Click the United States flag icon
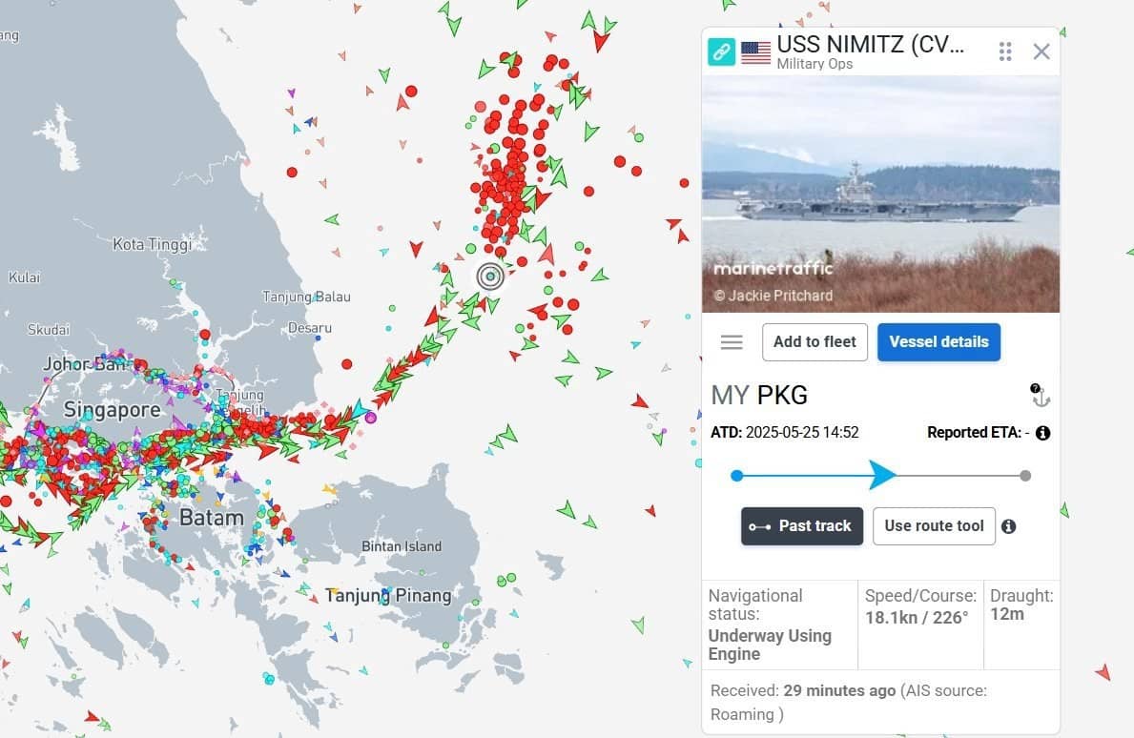 [755, 52]
